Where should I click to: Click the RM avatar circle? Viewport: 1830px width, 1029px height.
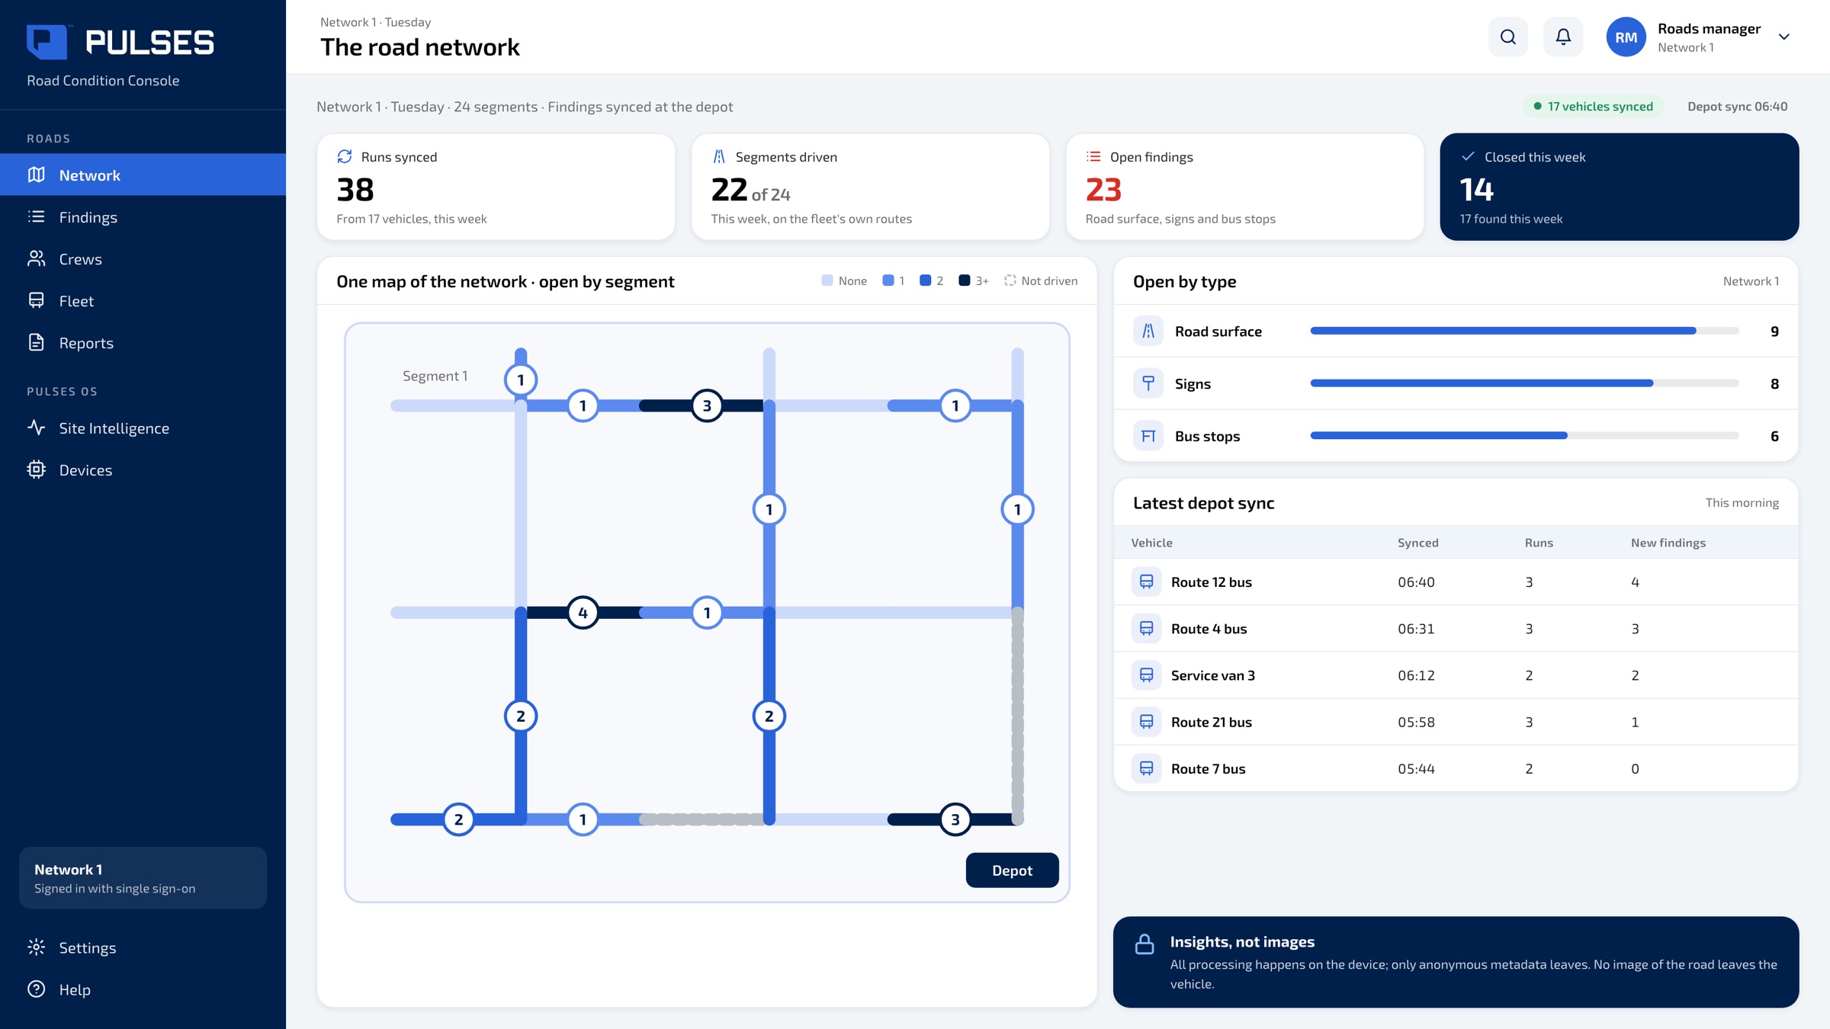tap(1626, 37)
